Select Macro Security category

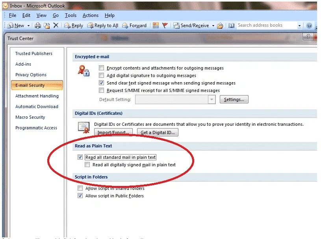click(x=30, y=117)
